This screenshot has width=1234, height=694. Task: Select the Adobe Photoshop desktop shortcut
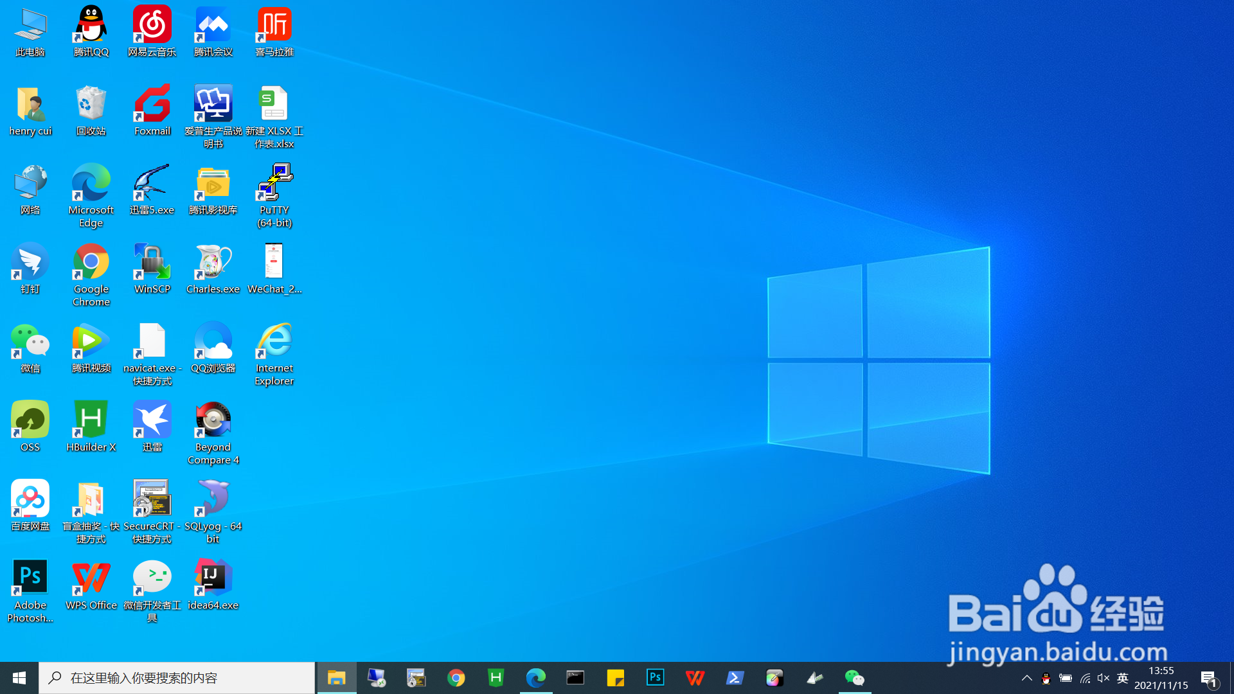[30, 591]
